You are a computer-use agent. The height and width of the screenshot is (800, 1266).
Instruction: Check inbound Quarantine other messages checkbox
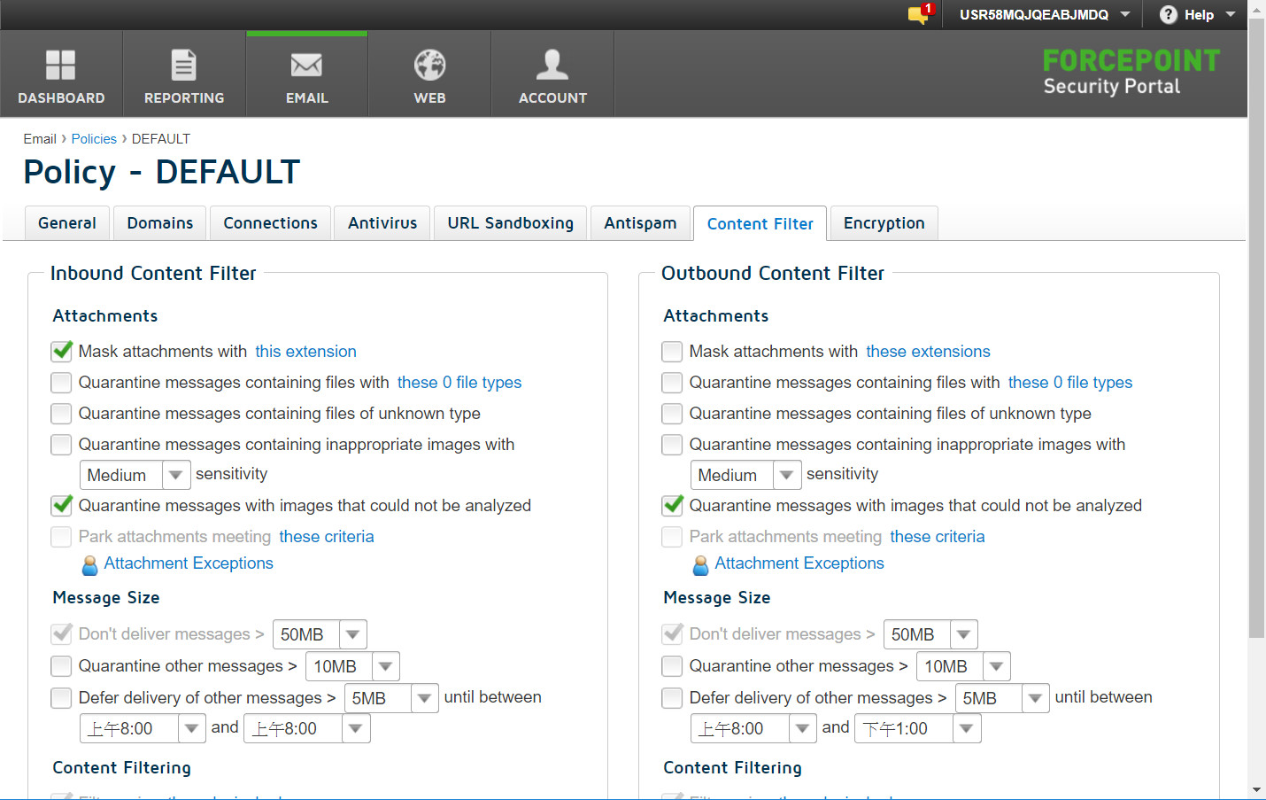tap(61, 666)
